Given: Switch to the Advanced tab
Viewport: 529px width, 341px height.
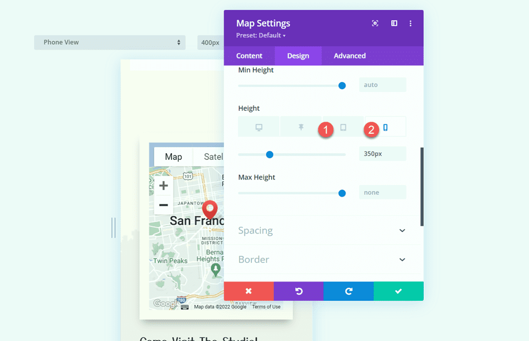Looking at the screenshot, I should tap(349, 56).
